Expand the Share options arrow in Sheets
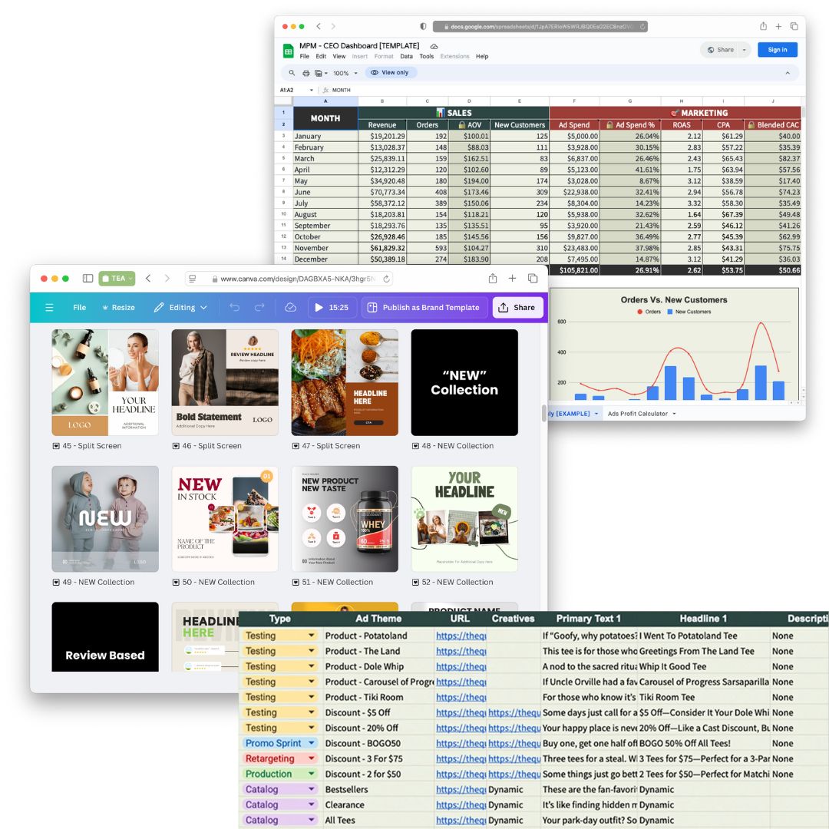829x829 pixels. [x=744, y=50]
